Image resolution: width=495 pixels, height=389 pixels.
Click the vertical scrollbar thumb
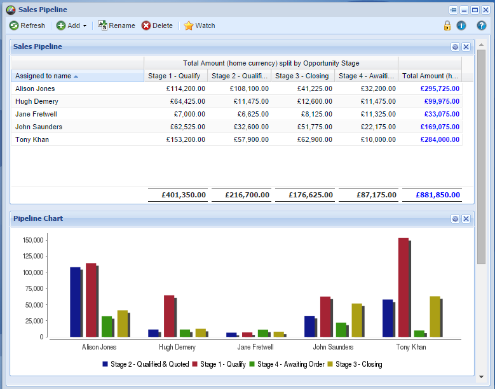pyautogui.click(x=481, y=157)
